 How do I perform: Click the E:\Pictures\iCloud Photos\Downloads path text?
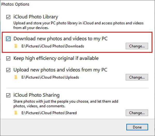point(53,46)
